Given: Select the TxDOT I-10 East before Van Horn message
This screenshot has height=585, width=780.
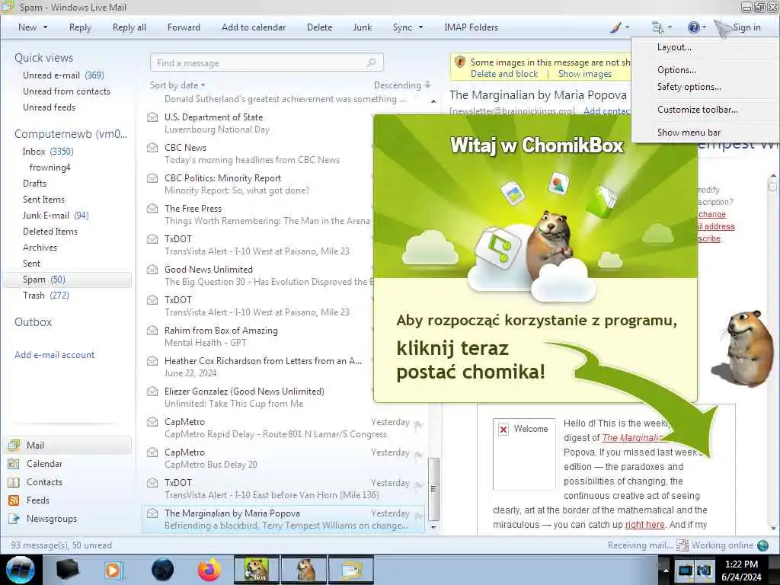Looking at the screenshot, I should 283,488.
